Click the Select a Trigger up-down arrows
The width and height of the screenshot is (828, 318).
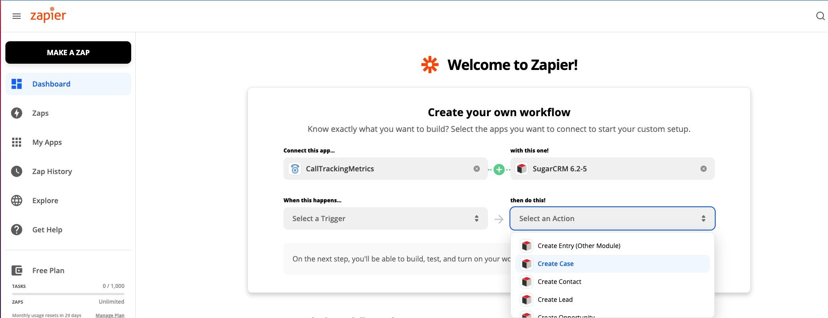(x=477, y=218)
